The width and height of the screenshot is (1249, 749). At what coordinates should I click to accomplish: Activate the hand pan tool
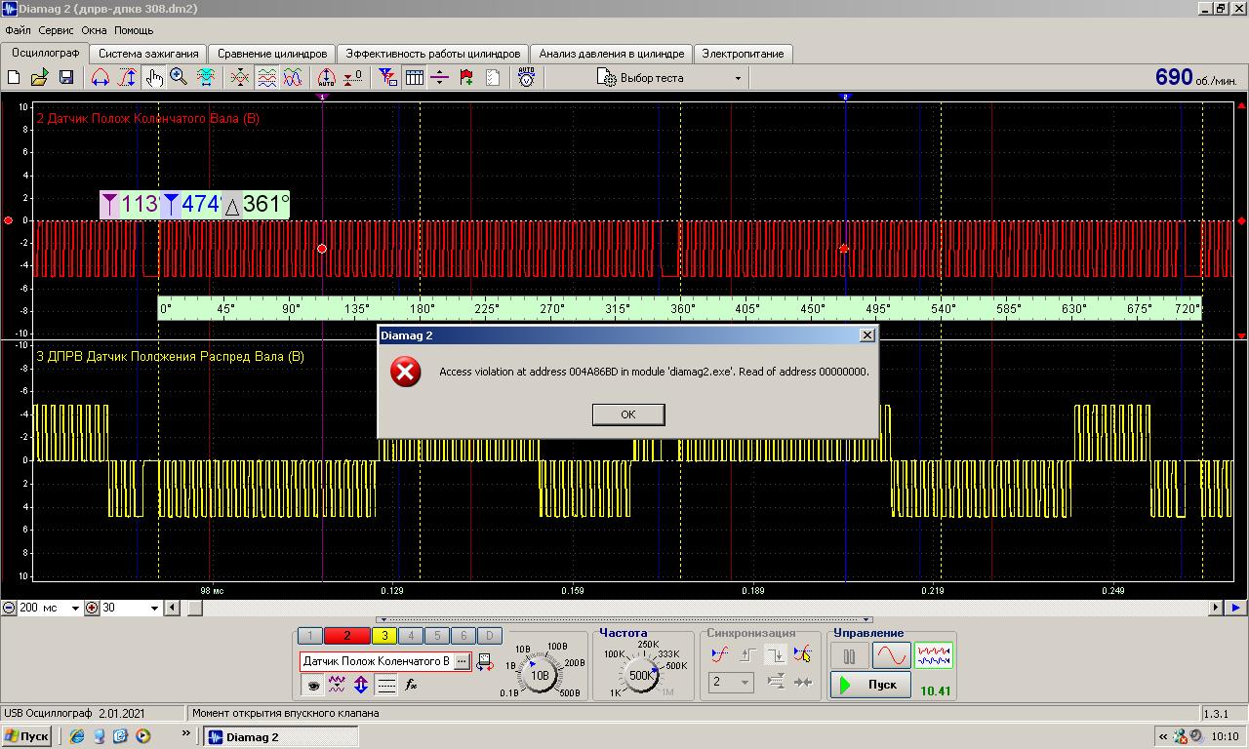tap(153, 78)
